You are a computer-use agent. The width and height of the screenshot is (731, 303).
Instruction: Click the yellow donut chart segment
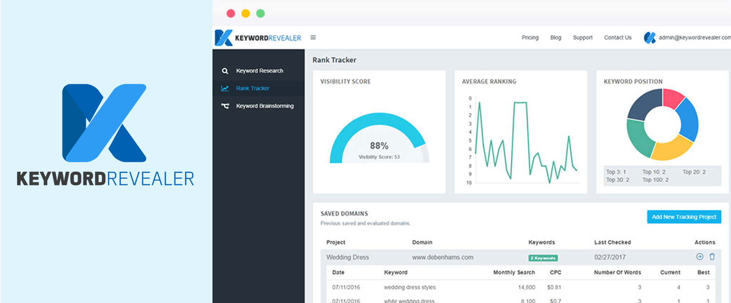point(671,148)
